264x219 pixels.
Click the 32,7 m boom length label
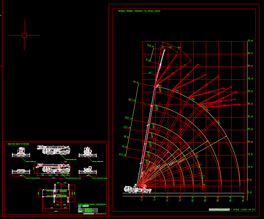tap(132, 100)
